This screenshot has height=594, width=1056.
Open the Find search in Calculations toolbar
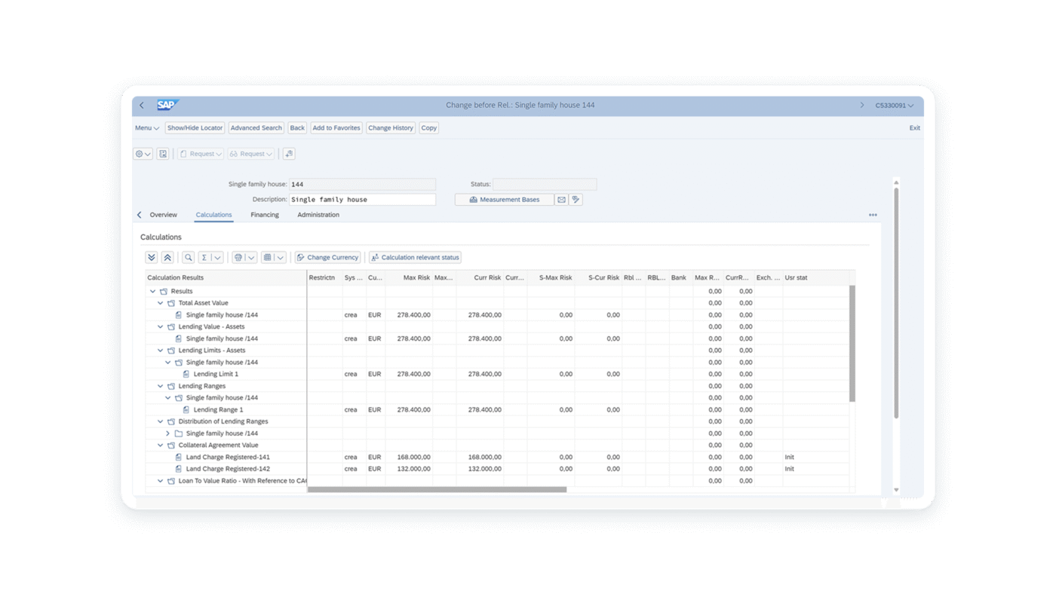point(188,257)
